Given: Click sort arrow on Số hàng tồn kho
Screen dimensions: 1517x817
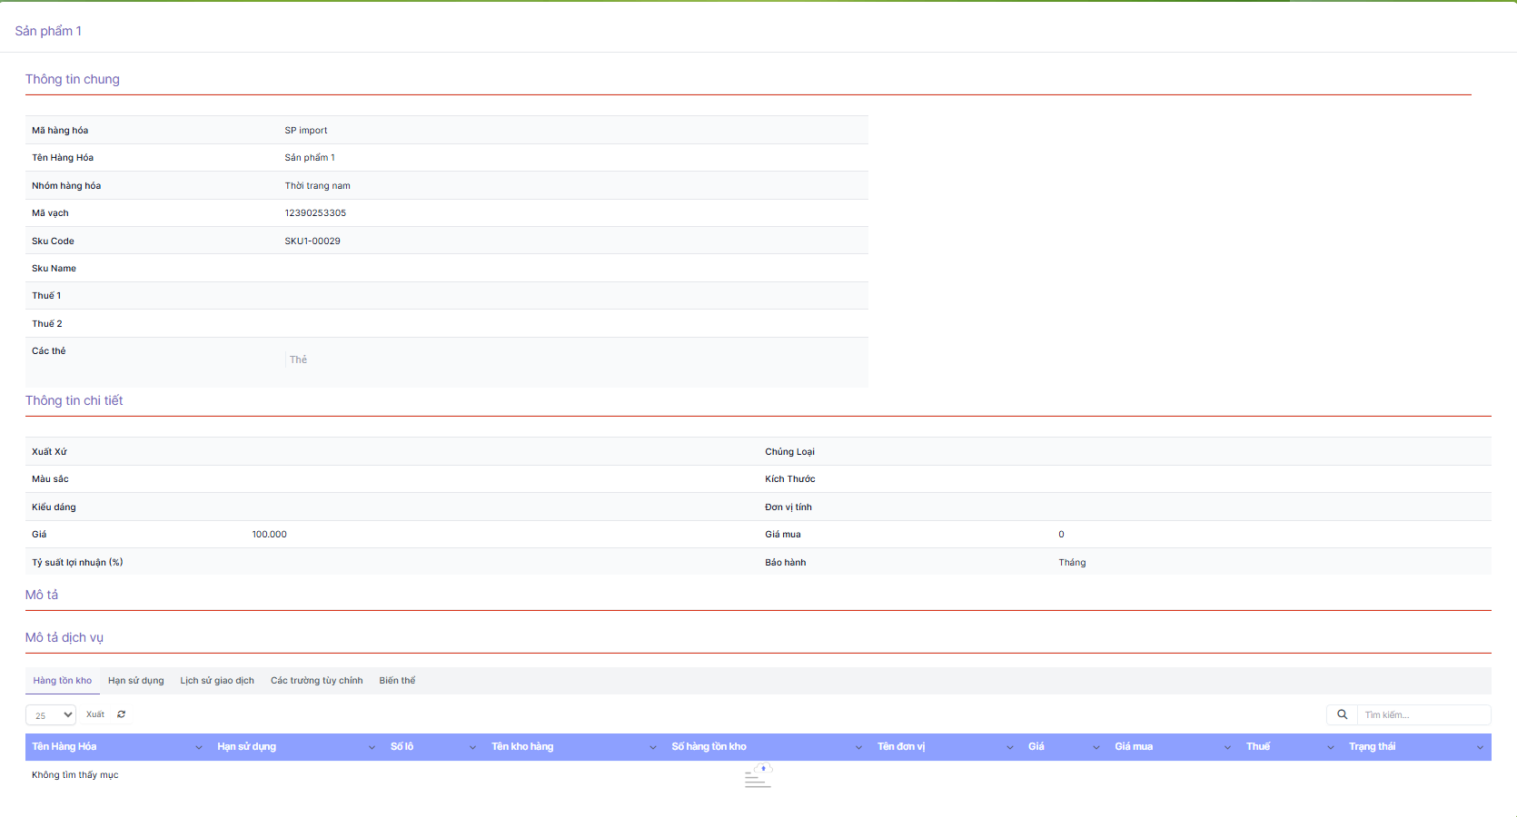Looking at the screenshot, I should pyautogui.click(x=858, y=747).
